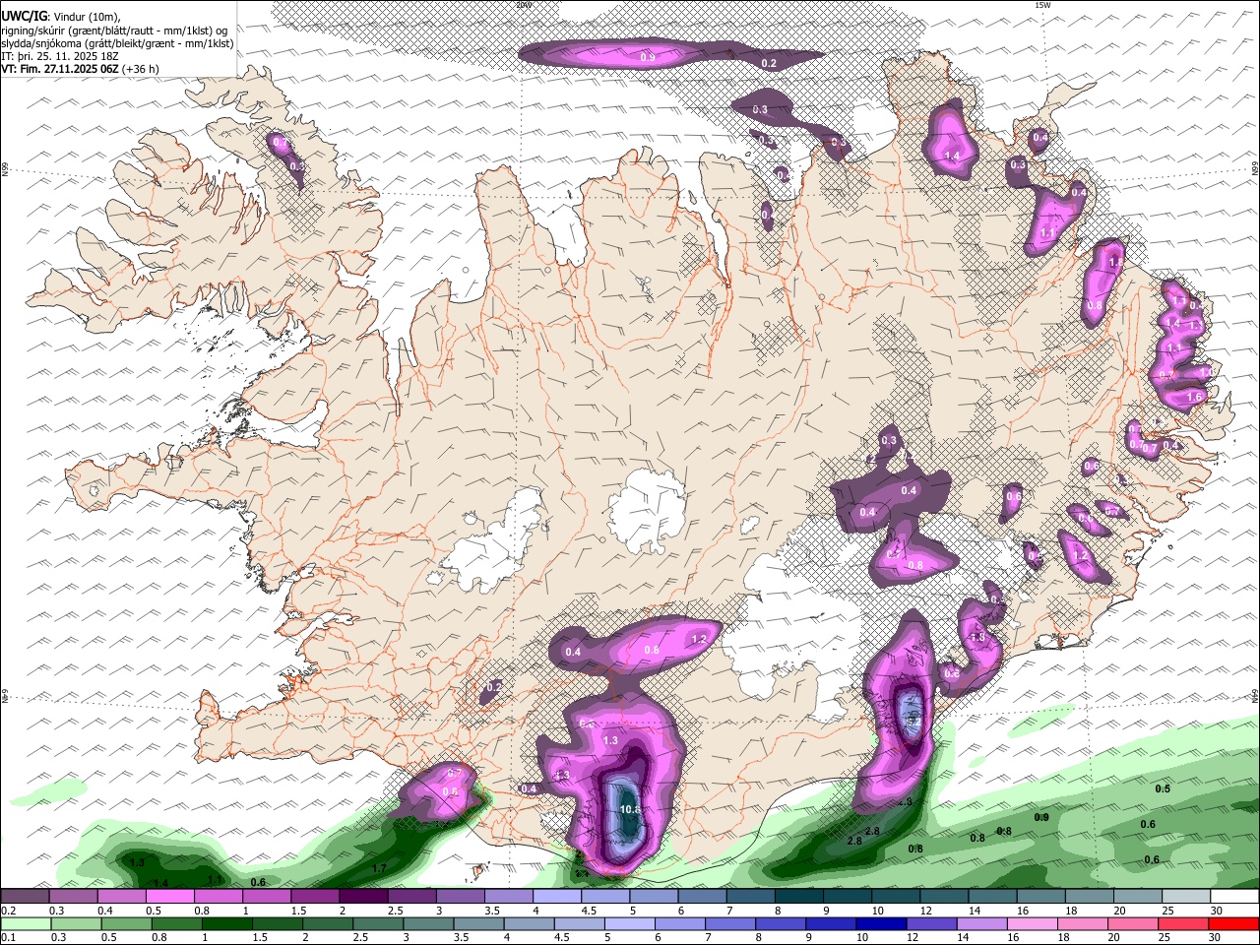1260x945 pixels.
Task: Click the 1.6 value on the east coast
Action: (x=1195, y=397)
